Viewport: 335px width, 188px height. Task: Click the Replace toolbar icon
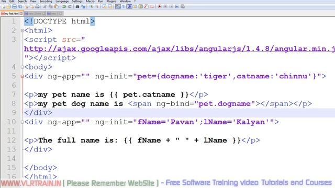pyautogui.click(x=83, y=7)
